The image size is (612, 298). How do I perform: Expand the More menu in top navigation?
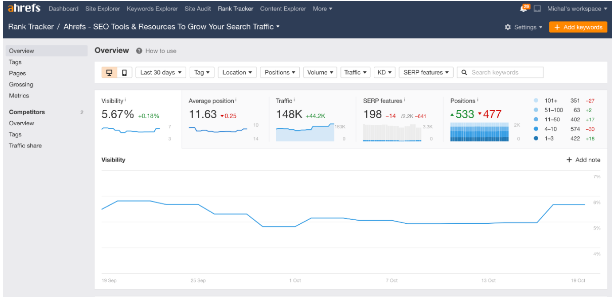(323, 9)
